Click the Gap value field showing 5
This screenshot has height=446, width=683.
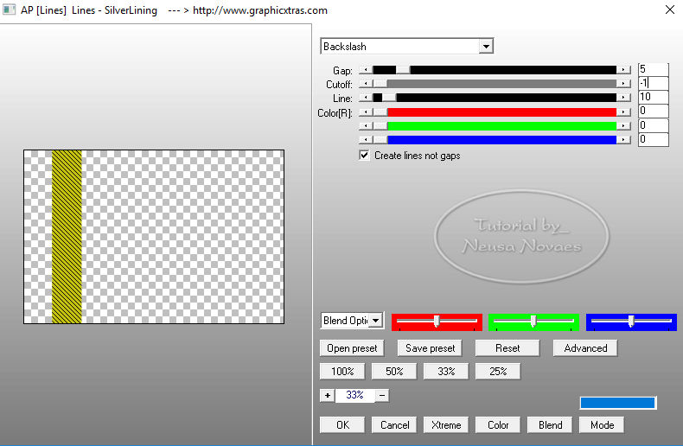tap(653, 69)
